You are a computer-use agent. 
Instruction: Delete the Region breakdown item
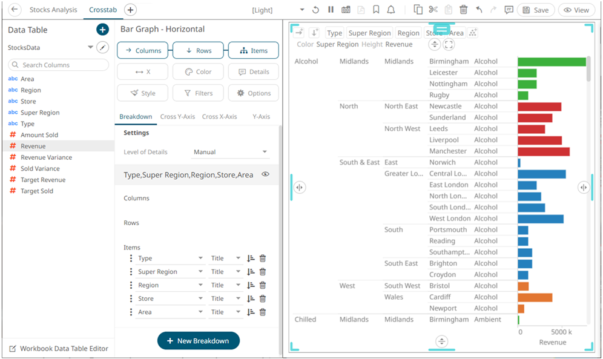coord(263,285)
